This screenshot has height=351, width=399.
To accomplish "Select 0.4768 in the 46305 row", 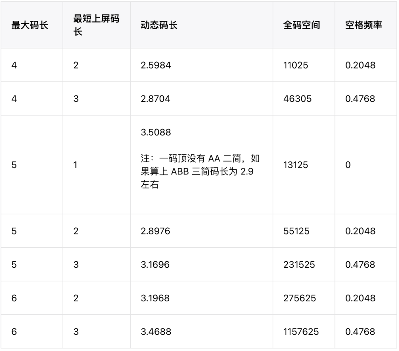I will coord(360,99).
